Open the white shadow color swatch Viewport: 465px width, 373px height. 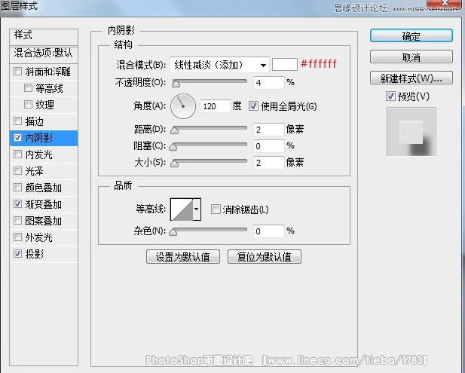click(x=285, y=64)
